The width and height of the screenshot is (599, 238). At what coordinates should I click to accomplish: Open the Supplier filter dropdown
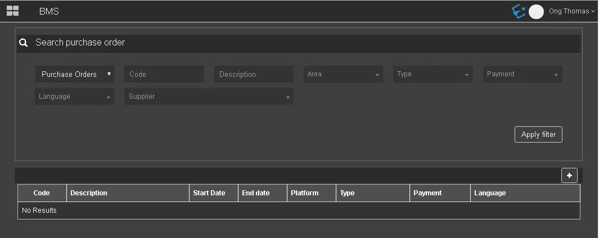pos(209,97)
